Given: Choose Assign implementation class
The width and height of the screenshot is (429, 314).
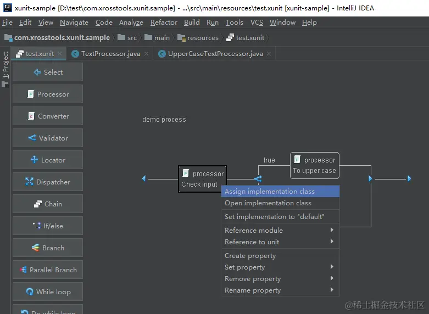Looking at the screenshot, I should tap(281, 192).
